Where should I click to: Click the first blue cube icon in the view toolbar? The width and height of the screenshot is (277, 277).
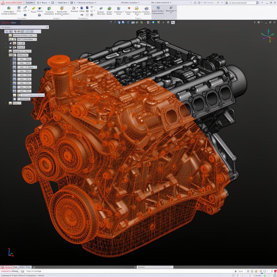[x=119, y=22]
